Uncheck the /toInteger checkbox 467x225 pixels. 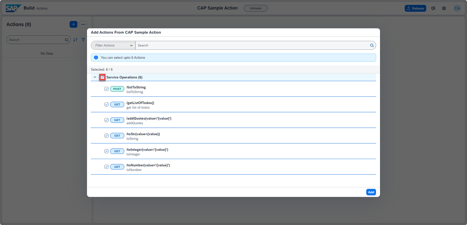click(x=106, y=151)
